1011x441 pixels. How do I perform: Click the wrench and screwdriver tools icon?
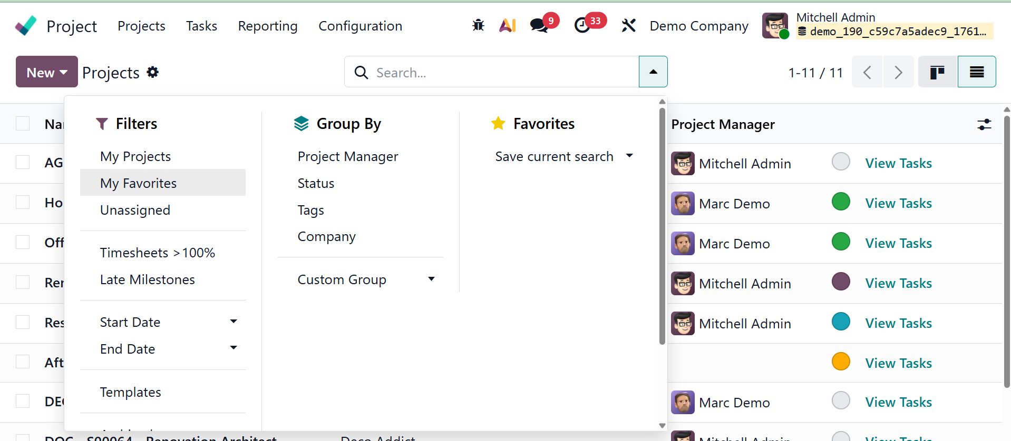tap(628, 25)
